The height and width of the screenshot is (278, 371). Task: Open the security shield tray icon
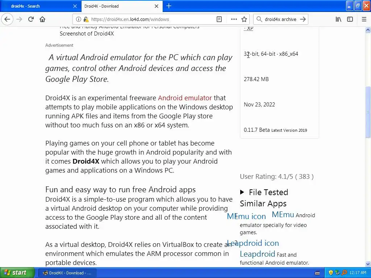[331, 273]
